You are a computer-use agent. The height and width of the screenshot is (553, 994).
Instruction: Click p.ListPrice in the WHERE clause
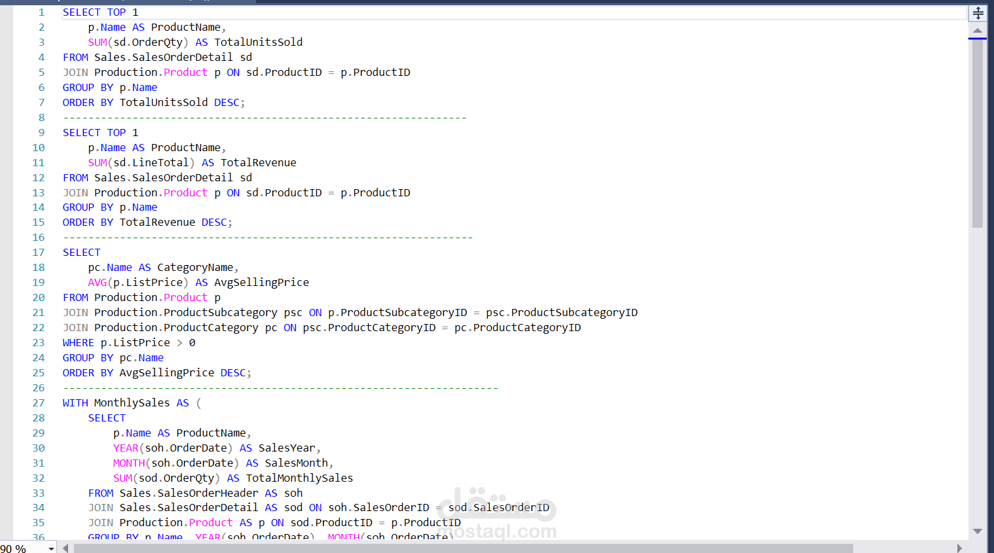click(136, 343)
